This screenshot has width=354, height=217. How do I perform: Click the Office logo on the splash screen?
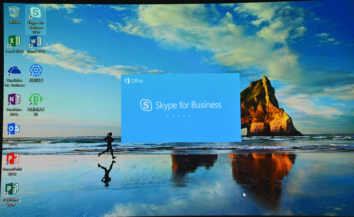tap(134, 81)
